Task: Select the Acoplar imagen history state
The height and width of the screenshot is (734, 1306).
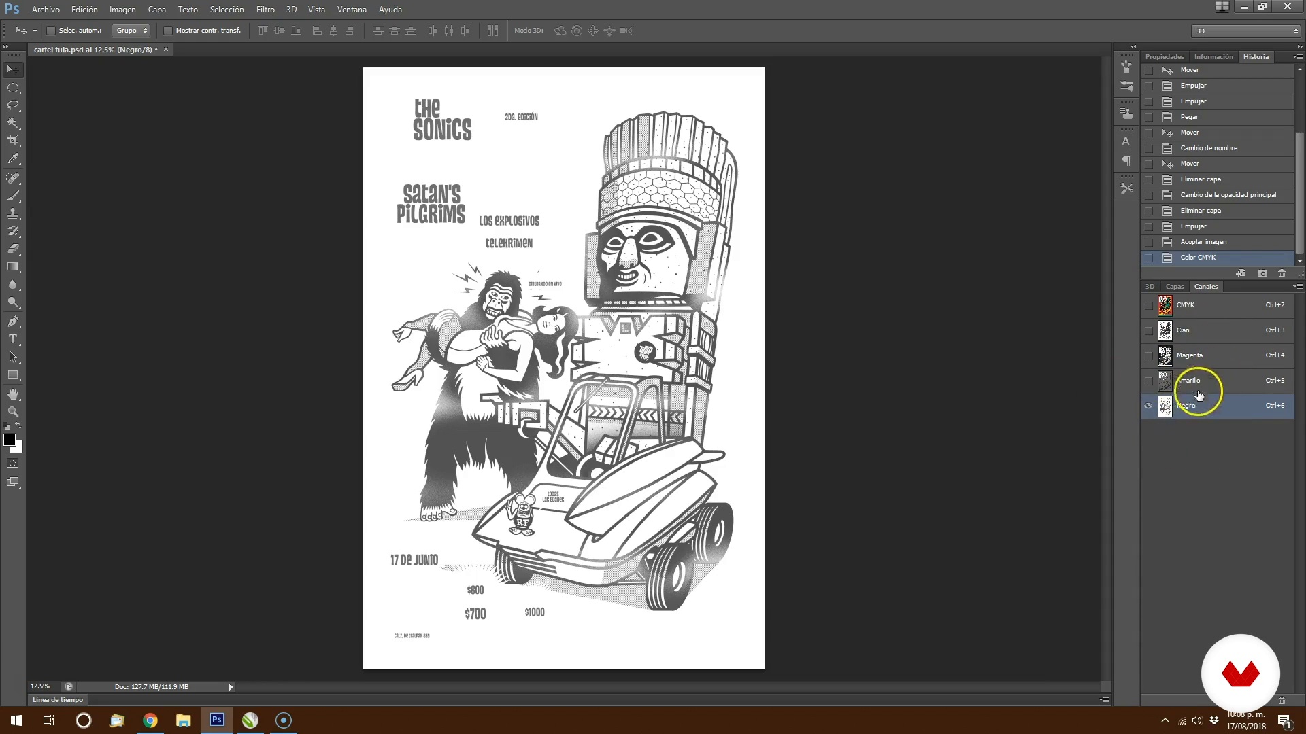Action: (1218, 242)
